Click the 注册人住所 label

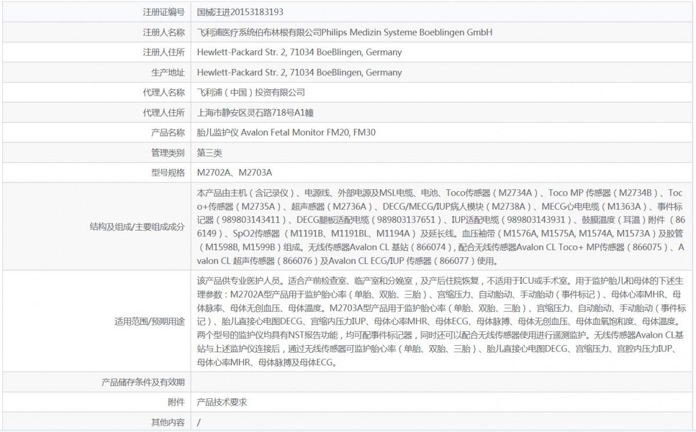164,52
